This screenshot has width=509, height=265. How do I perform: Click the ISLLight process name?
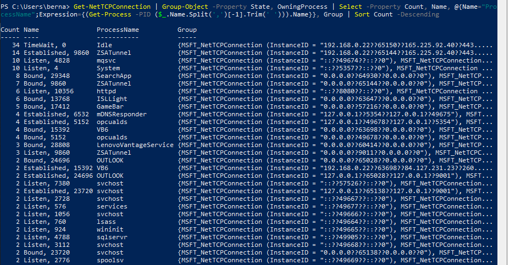112,99
